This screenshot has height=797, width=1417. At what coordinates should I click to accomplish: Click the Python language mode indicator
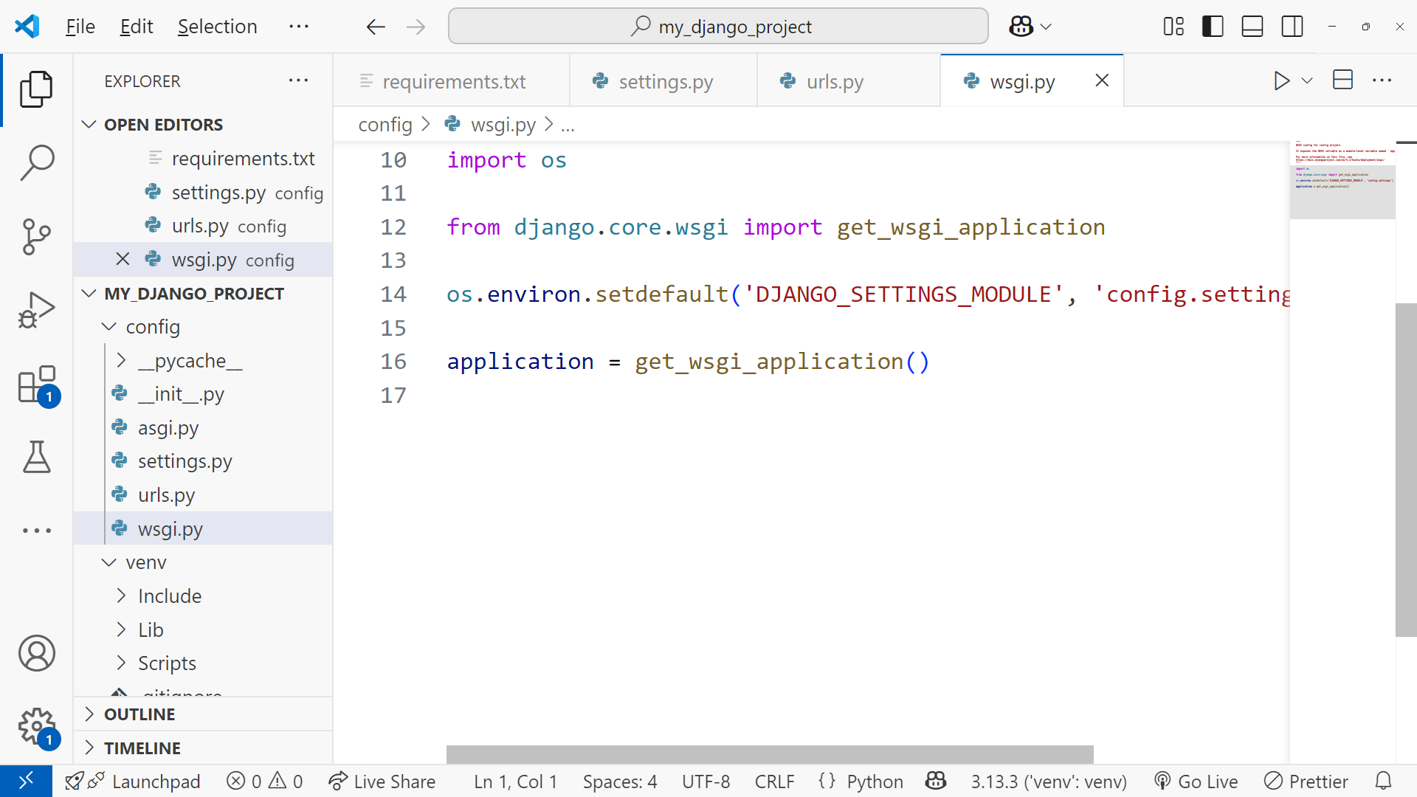875,782
